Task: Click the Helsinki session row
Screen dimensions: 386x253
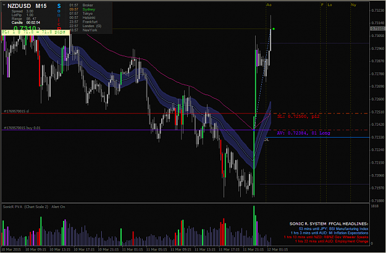Action: [82, 18]
